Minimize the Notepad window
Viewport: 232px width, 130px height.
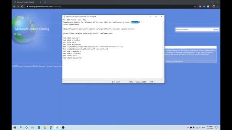(150, 17)
